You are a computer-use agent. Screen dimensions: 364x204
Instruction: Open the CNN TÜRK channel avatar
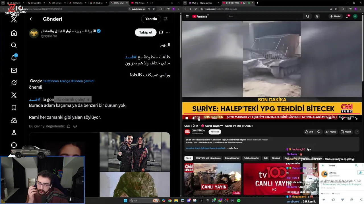point(187,132)
